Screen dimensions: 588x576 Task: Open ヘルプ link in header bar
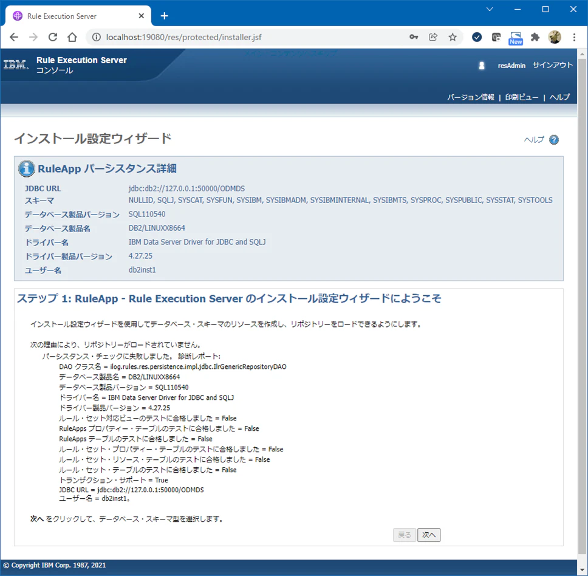point(559,97)
